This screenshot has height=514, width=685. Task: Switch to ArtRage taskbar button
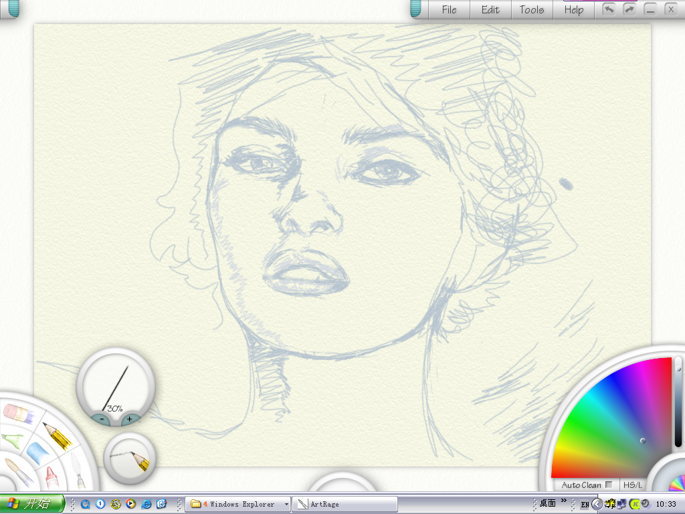pyautogui.click(x=345, y=505)
